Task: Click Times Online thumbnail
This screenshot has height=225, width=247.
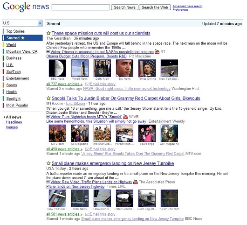Action: (x=147, y=68)
